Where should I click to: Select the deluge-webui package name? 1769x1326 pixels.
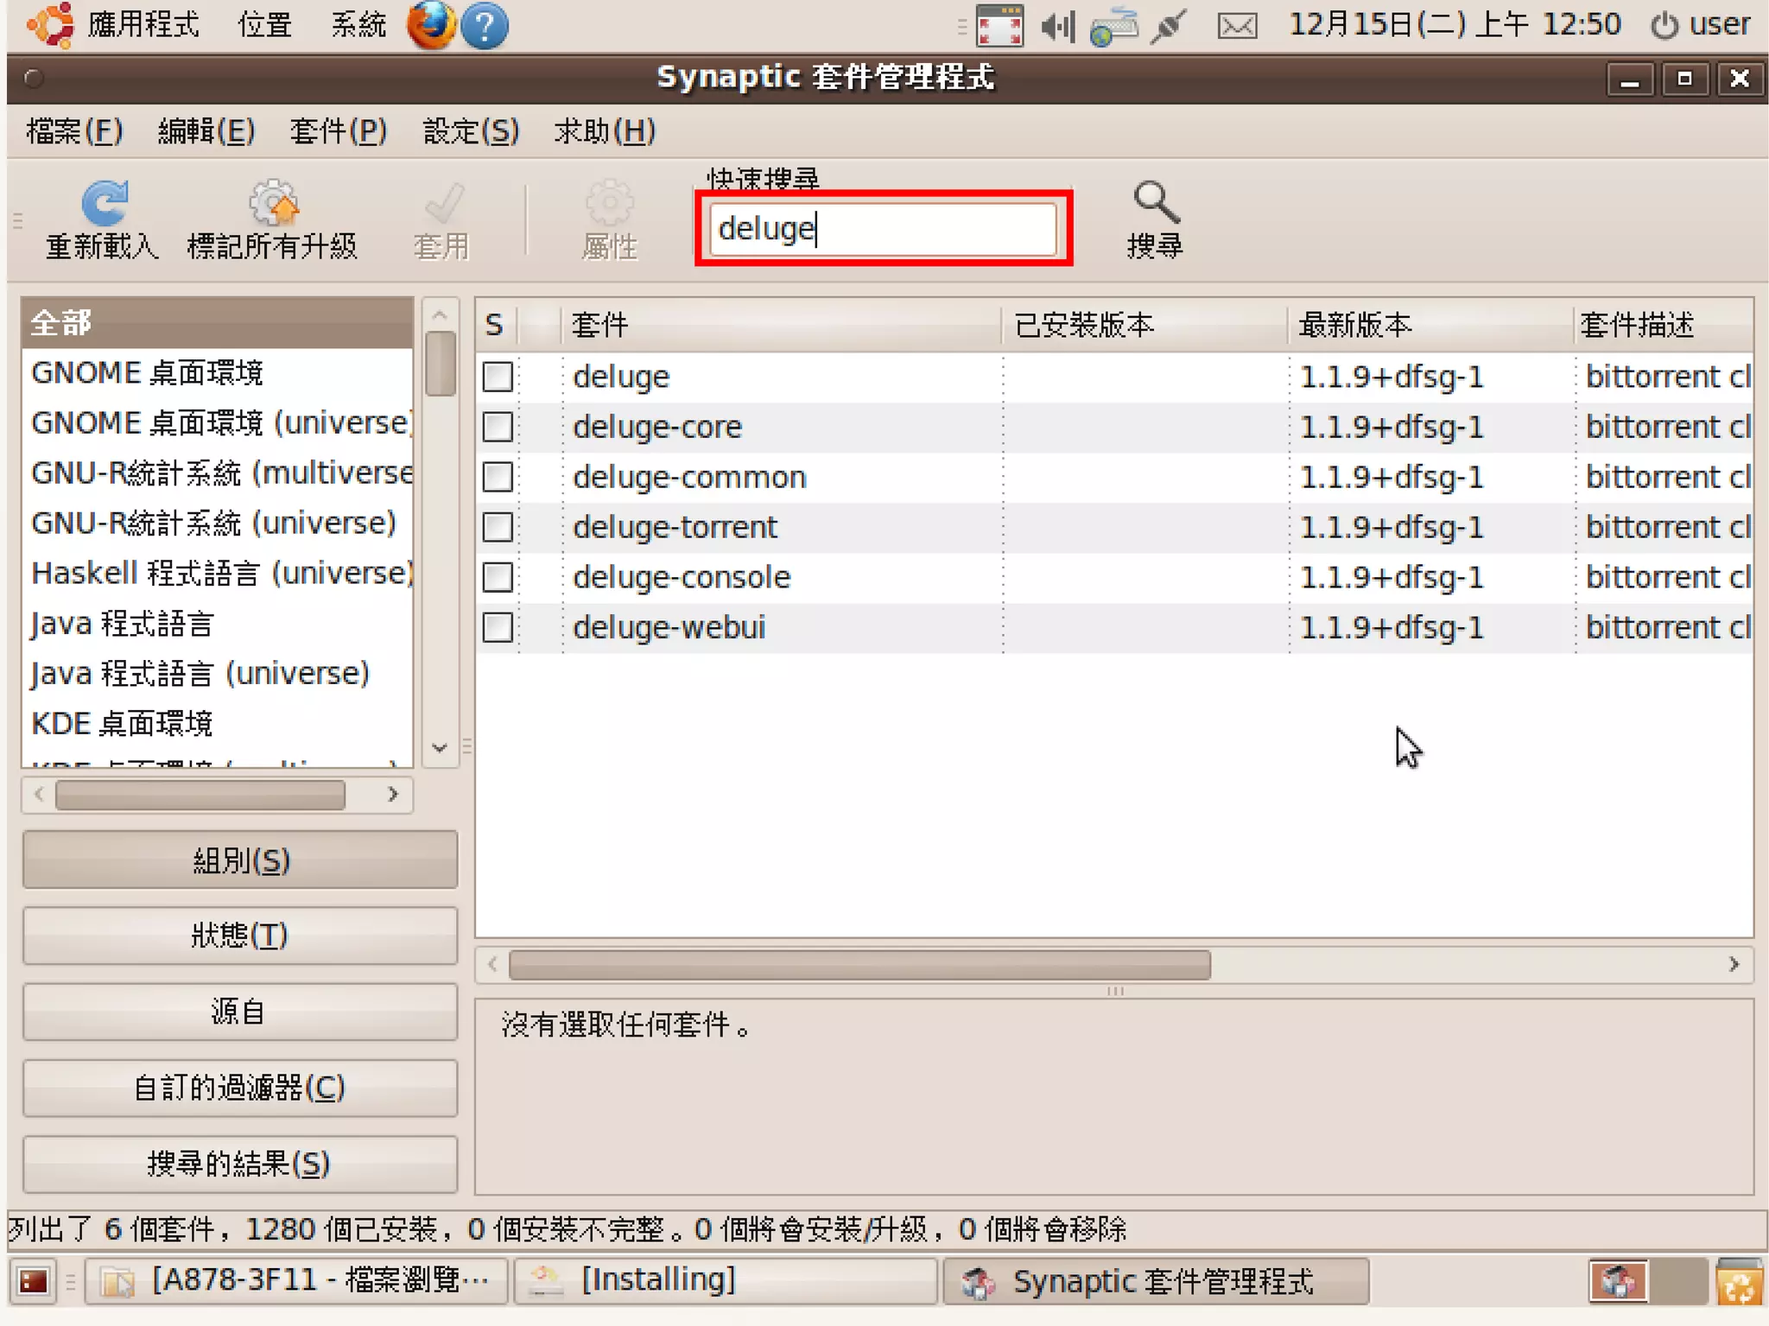click(x=669, y=627)
